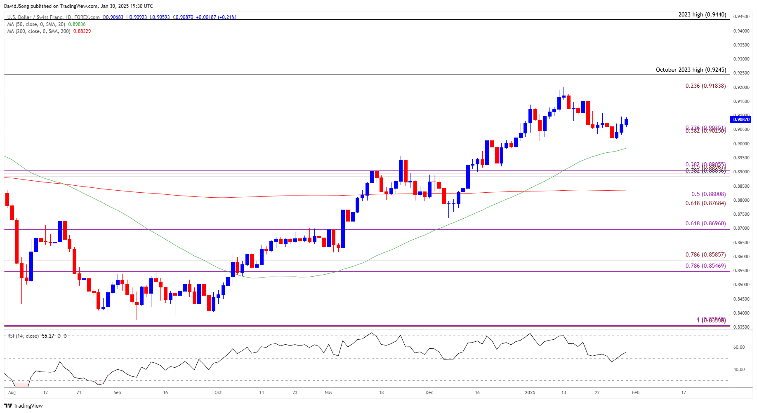Click the daily change +0.00187 (+0.21%)
The image size is (757, 413).
click(x=216, y=17)
